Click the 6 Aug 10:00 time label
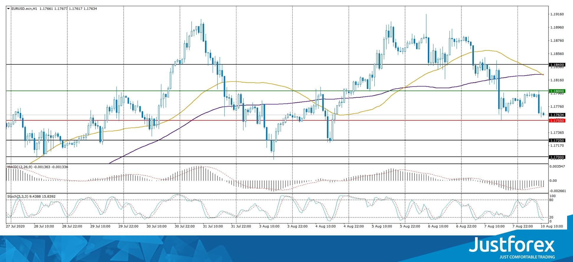Screen dimensions: 573x262 (x=438, y=227)
